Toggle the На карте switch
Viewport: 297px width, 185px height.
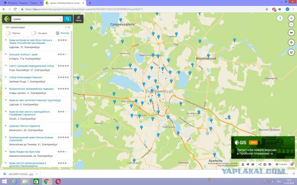(x=34, y=33)
